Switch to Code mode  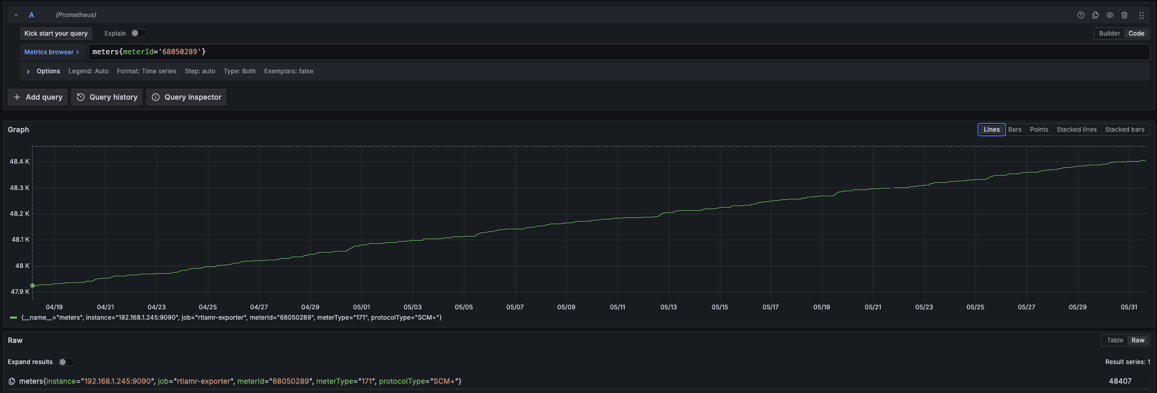1136,34
